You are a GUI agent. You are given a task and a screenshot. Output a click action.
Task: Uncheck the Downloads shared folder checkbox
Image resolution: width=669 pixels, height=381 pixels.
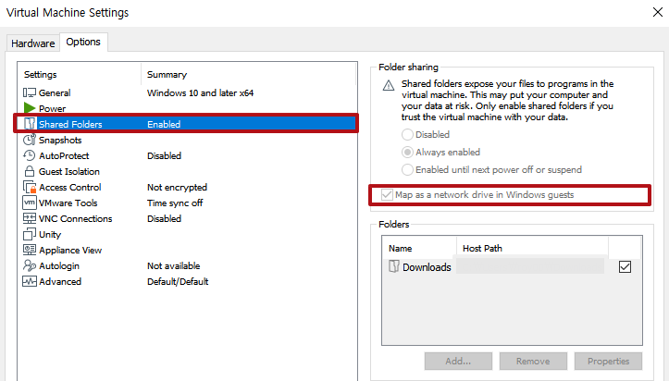pyautogui.click(x=625, y=266)
